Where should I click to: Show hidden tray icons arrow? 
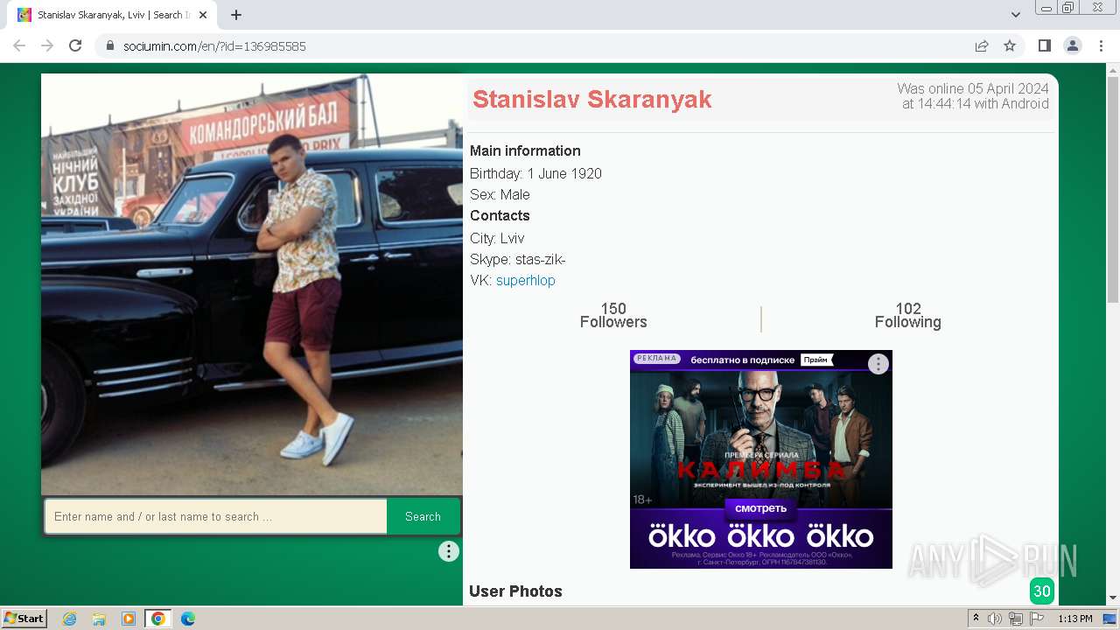(x=976, y=619)
